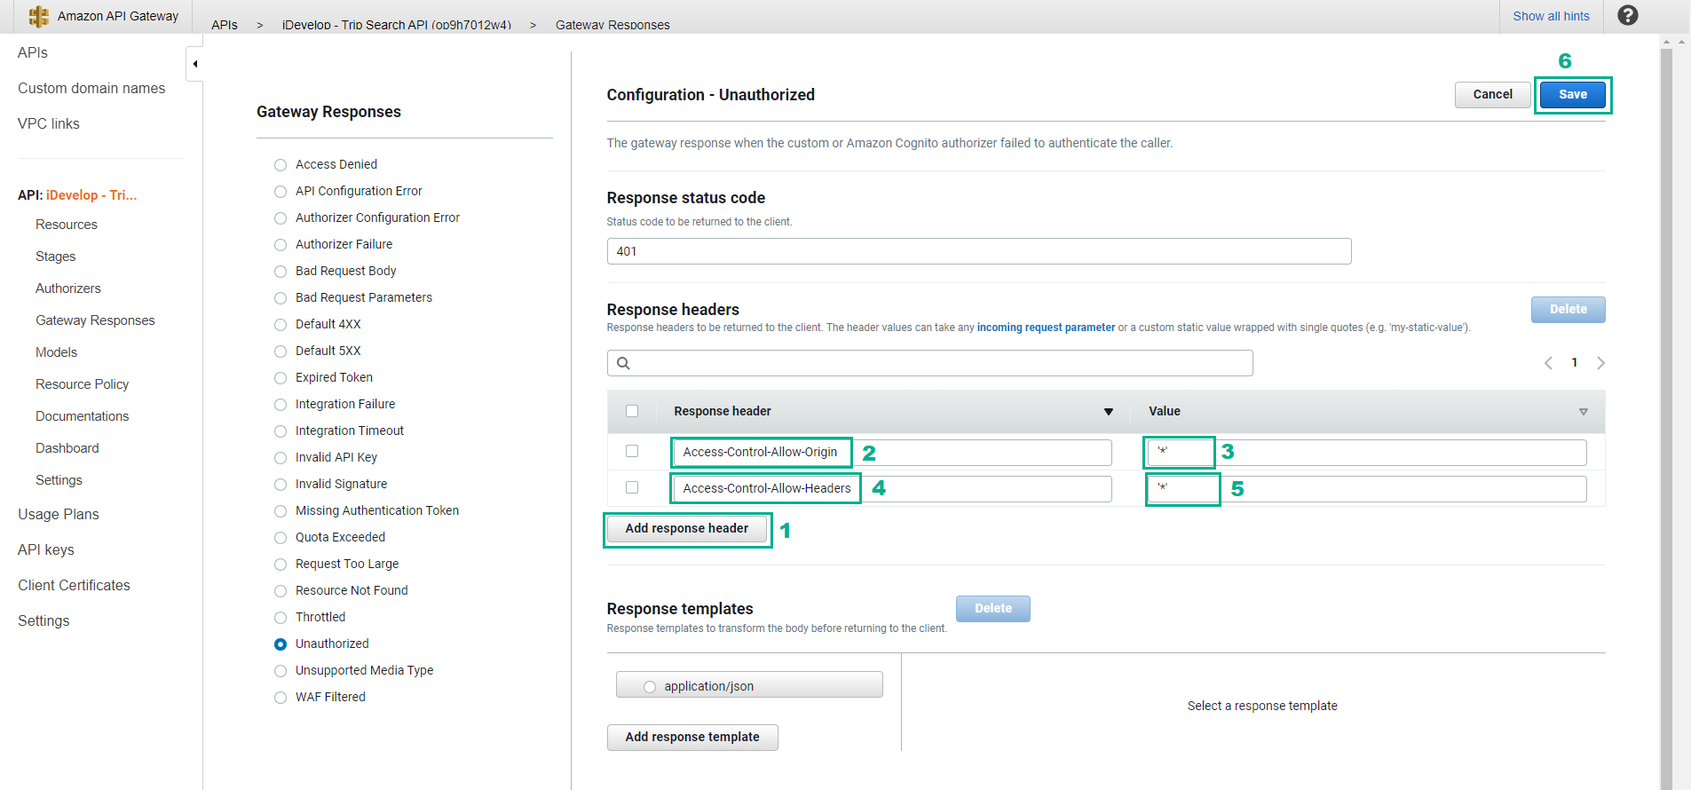This screenshot has width=1691, height=790.
Task: Select the Bad Request Parameters response
Action: point(281,298)
